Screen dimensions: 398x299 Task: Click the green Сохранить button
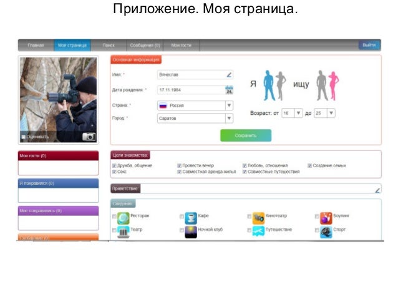click(246, 135)
